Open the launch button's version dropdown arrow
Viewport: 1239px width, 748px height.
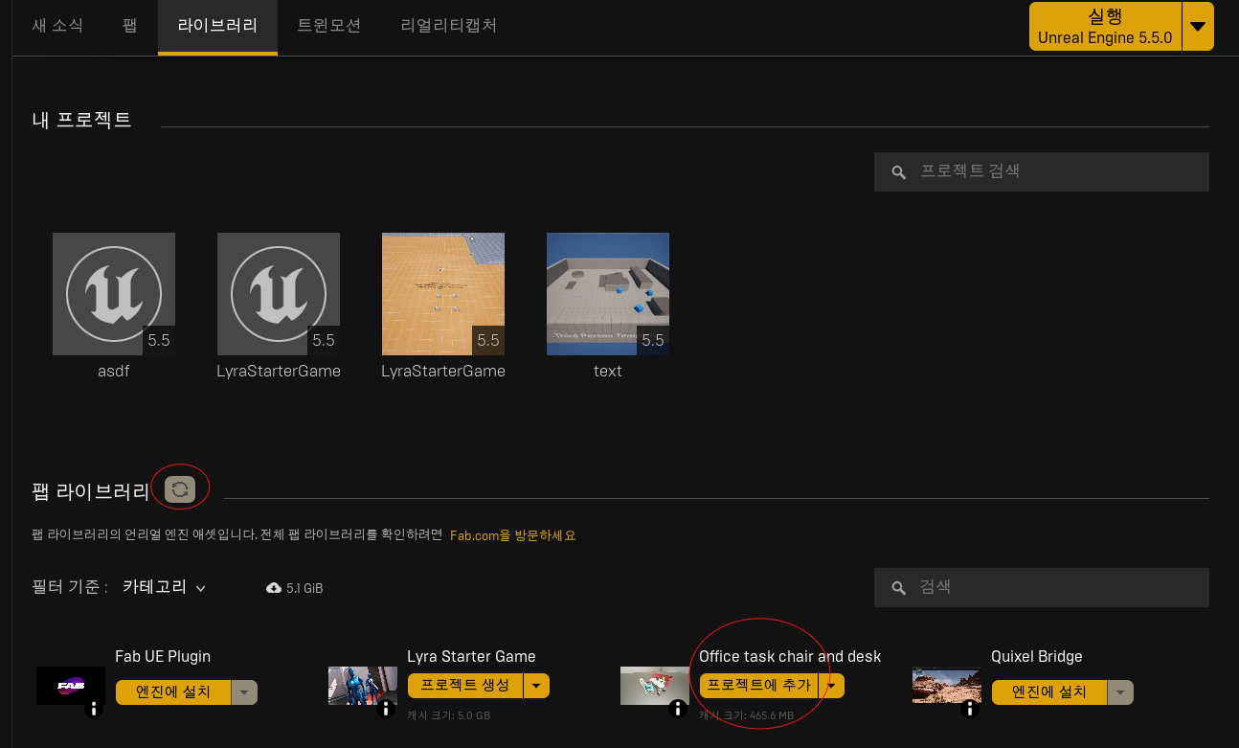click(1198, 27)
